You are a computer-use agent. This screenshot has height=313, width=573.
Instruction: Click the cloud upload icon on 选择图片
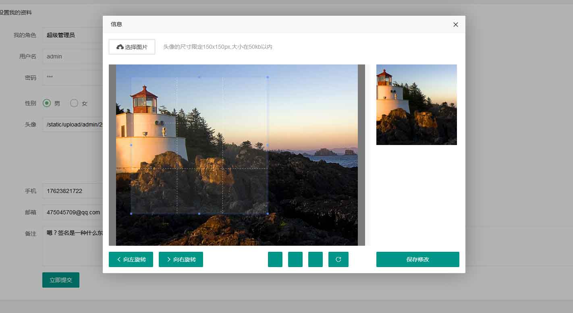coord(120,47)
